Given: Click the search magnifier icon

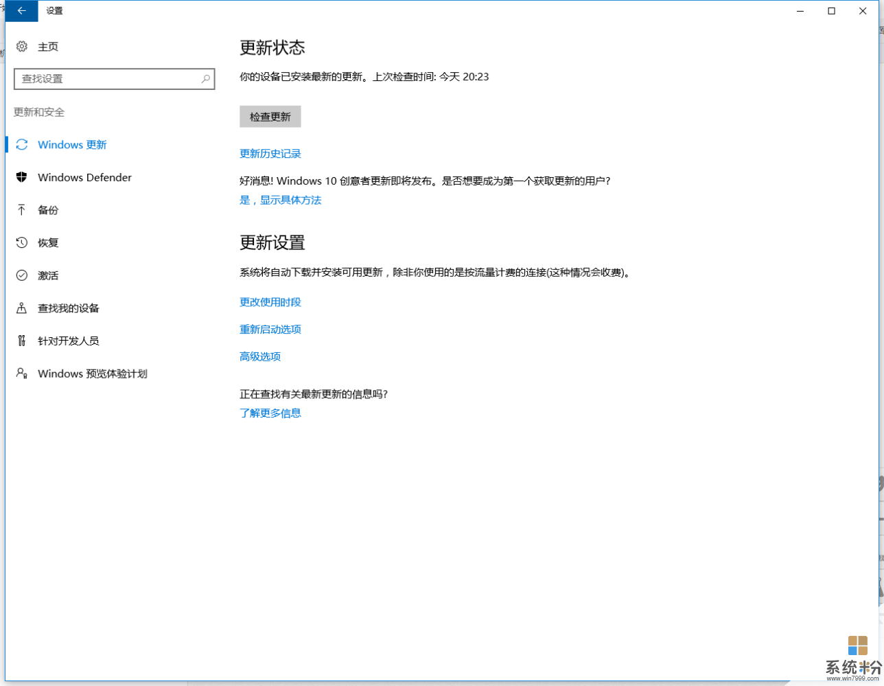Looking at the screenshot, I should point(205,79).
